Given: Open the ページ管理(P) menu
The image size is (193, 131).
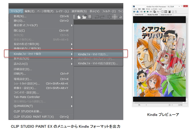Looking at the screenshot, I should [45, 11].
